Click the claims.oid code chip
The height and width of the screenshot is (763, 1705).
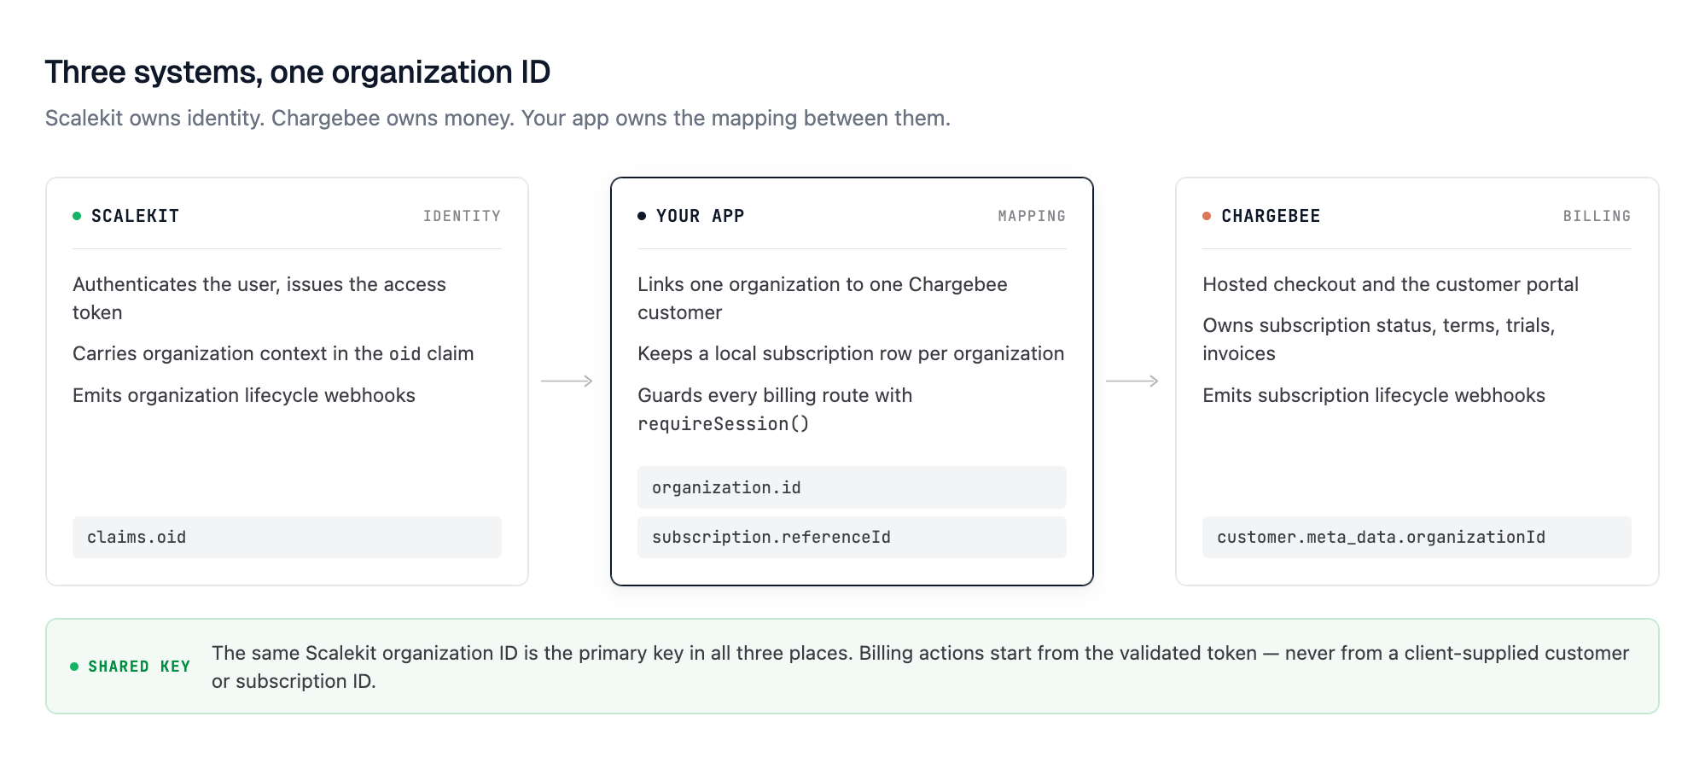(x=287, y=537)
